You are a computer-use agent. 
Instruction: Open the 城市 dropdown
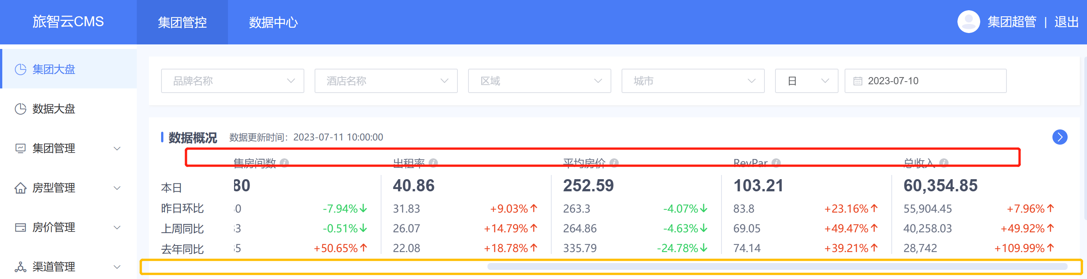[x=693, y=80]
